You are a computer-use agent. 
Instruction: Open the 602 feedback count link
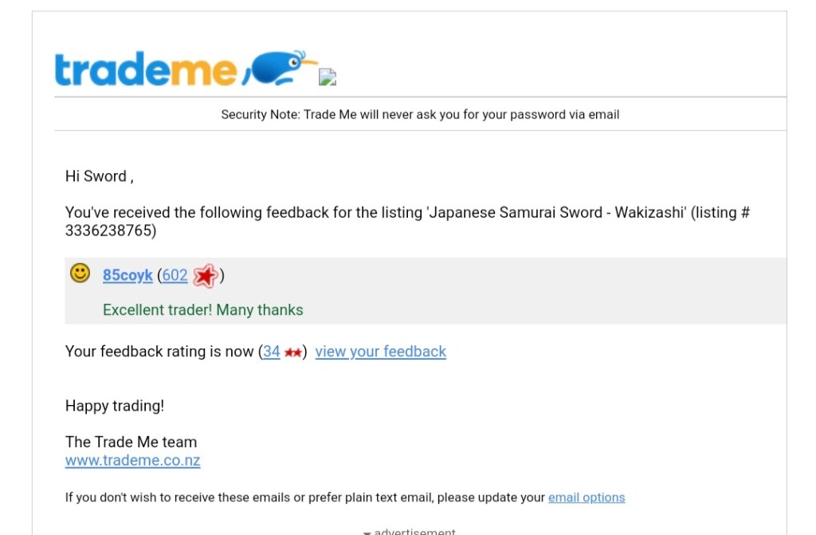pyautogui.click(x=175, y=276)
